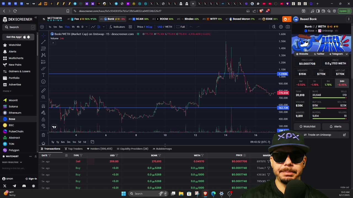Take a chart snapshot with camera icon
The height and width of the screenshot is (198, 353).
(288, 27)
